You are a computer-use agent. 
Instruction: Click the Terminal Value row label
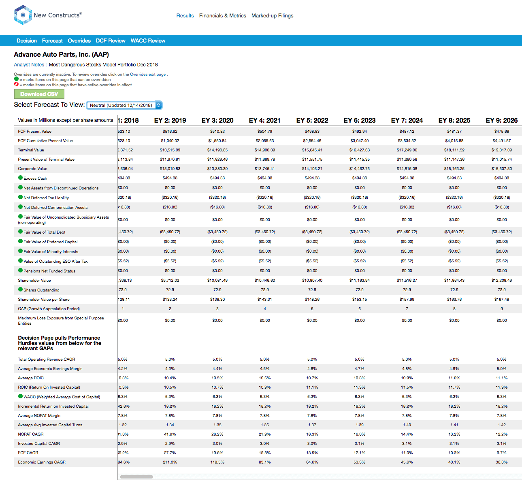coord(31,150)
